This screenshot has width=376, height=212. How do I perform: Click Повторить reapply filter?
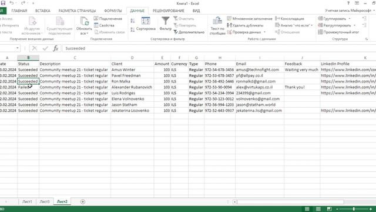tap(185, 25)
